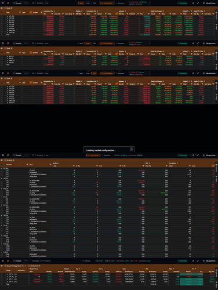The image size is (218, 290).
Task: Filter the Desc column in Positions panel
Action: tap(50, 165)
